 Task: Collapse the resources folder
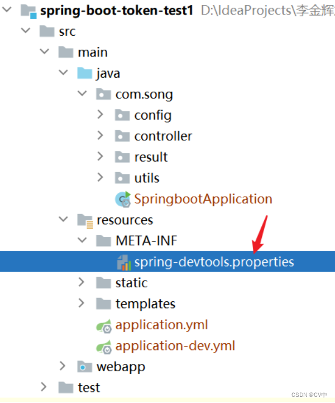pos(63,219)
